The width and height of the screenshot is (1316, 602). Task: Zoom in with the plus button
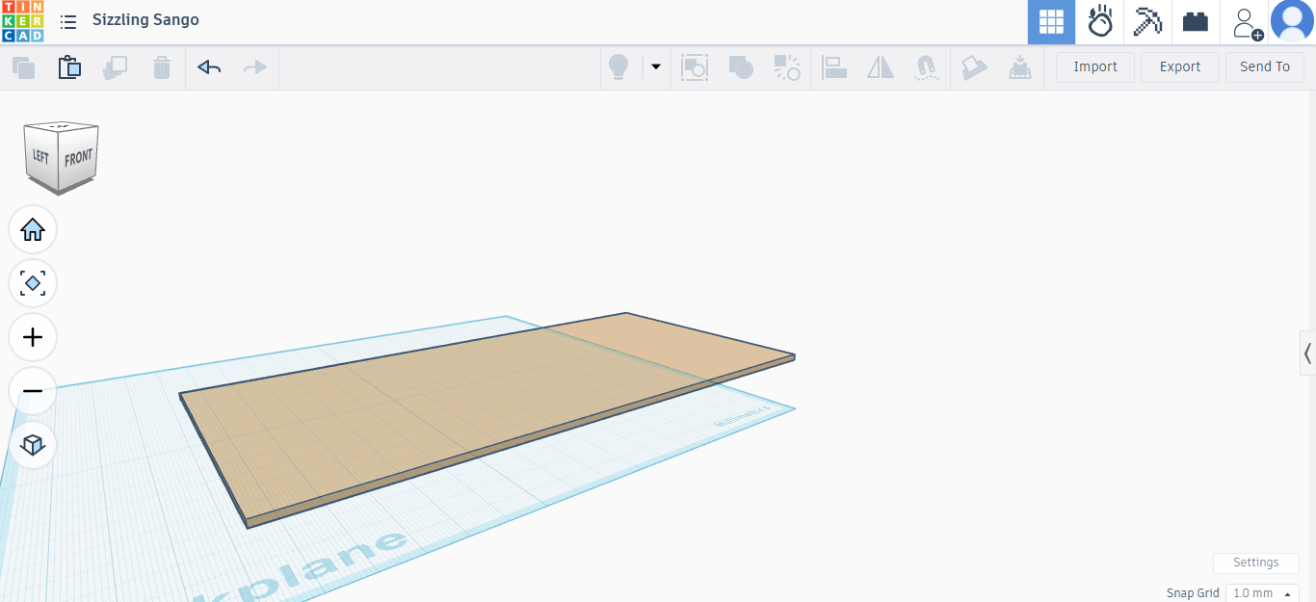33,337
